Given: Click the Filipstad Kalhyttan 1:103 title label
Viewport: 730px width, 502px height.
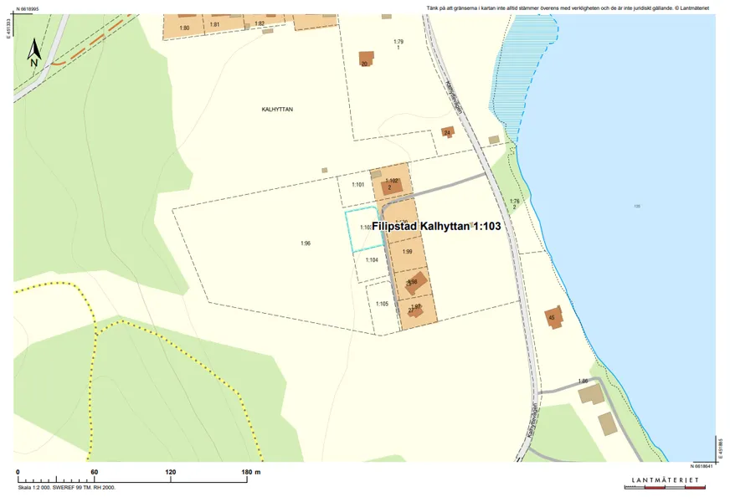Looking at the screenshot, I should click(436, 226).
